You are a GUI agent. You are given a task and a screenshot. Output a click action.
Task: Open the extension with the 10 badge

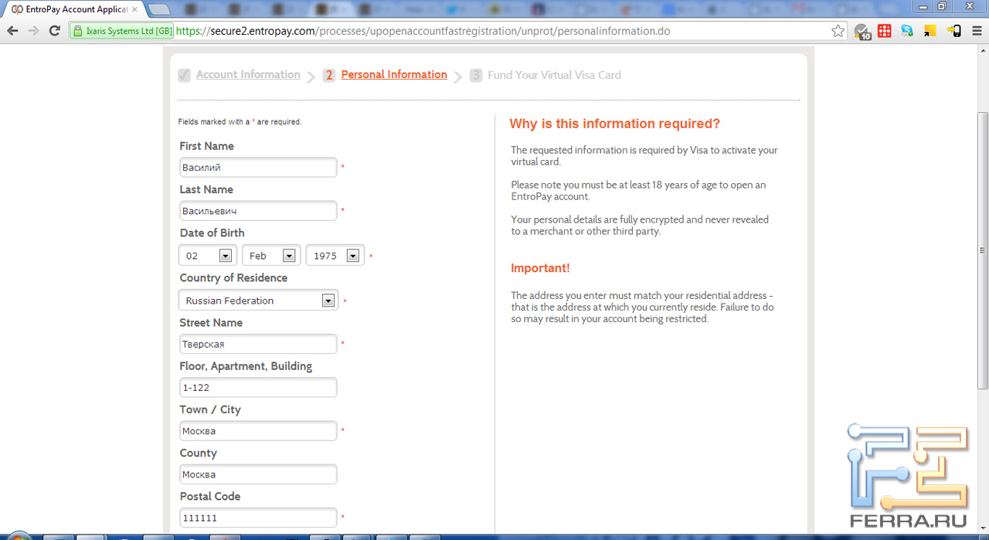pos(862,32)
